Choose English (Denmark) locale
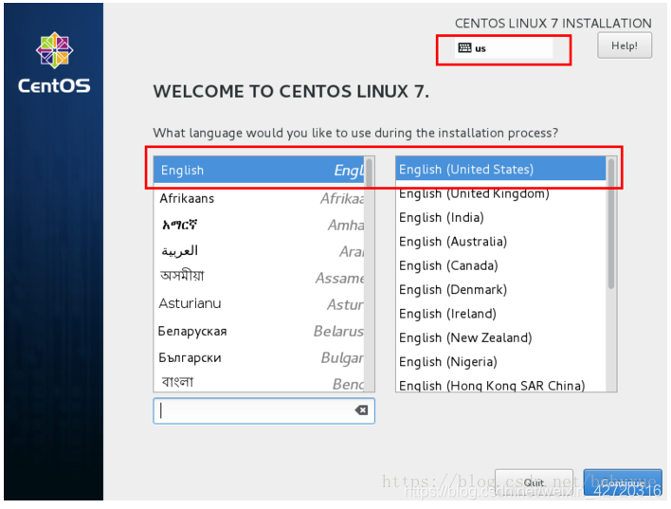Image resolution: width=671 pixels, height=509 pixels. pyautogui.click(x=500, y=289)
